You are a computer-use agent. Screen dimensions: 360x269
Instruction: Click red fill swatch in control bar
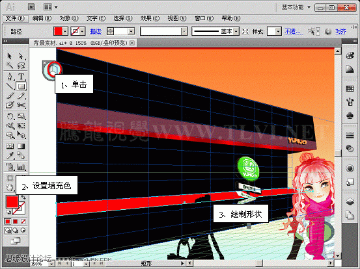[58, 31]
